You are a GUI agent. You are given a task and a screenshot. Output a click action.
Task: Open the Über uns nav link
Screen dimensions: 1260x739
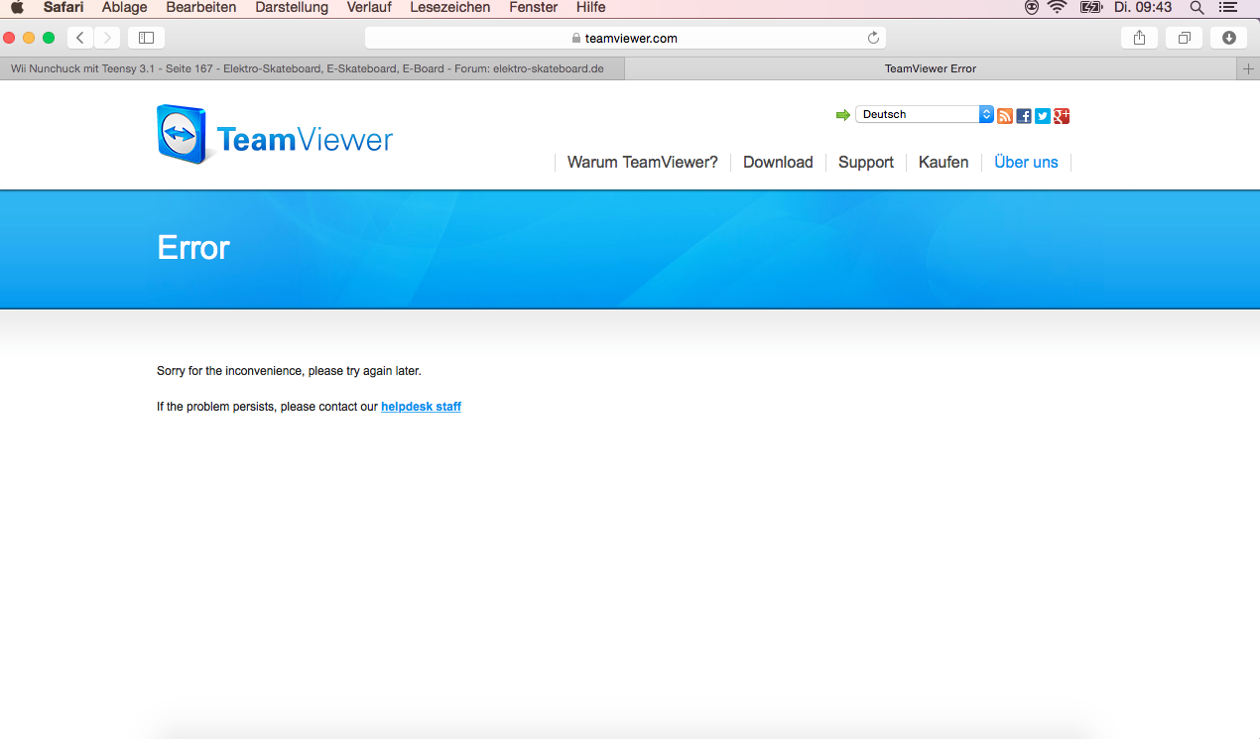tap(1026, 163)
